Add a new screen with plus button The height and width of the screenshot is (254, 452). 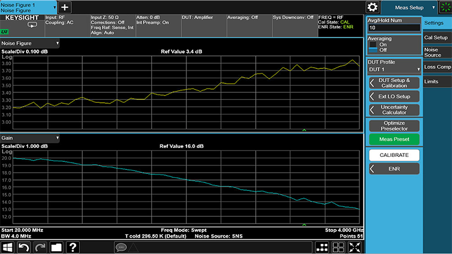[65, 7]
